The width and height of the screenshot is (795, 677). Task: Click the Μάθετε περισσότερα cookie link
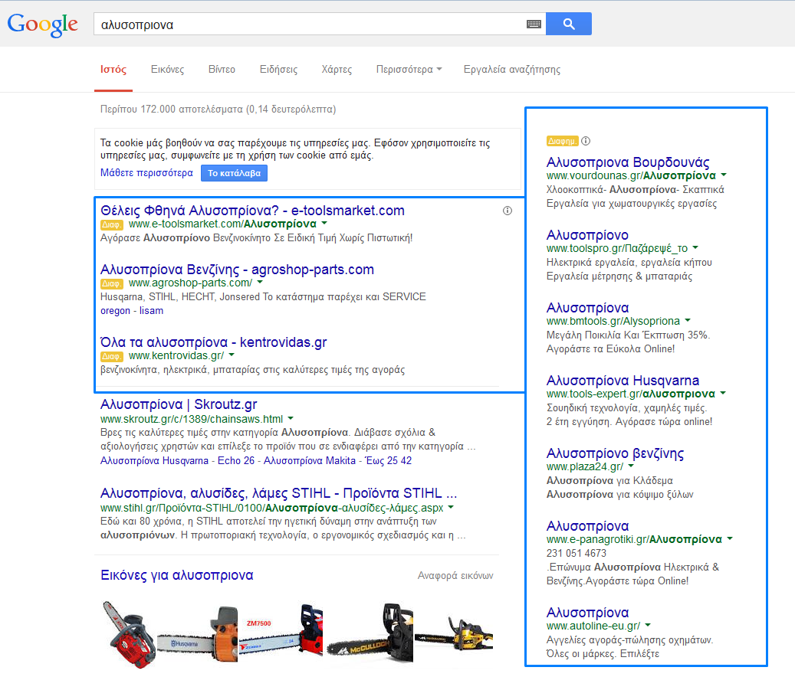(x=146, y=172)
